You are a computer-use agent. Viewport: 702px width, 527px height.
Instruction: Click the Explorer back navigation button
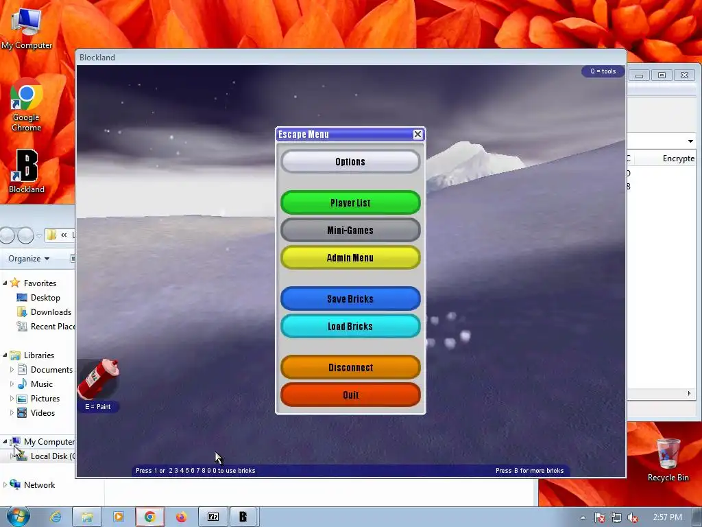(7, 235)
